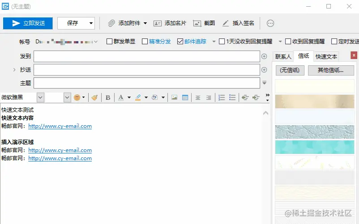This screenshot has height=224, width=359.
Task: Open the Save button dropdown arrow
Action: [91, 23]
